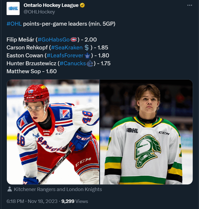This screenshot has width=199, height=209.
Task: Enlarge the Kitchener Rangers player photo
Action: [x=53, y=132]
